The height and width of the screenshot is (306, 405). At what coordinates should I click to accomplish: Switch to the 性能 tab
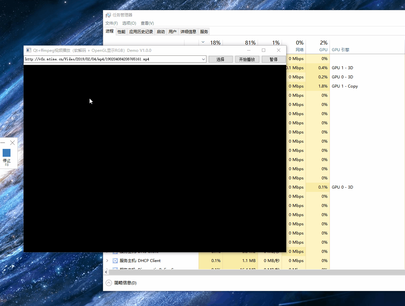point(121,31)
